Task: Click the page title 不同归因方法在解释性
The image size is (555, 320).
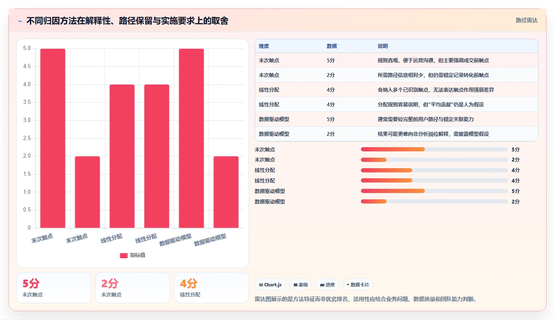Action: click(x=127, y=21)
